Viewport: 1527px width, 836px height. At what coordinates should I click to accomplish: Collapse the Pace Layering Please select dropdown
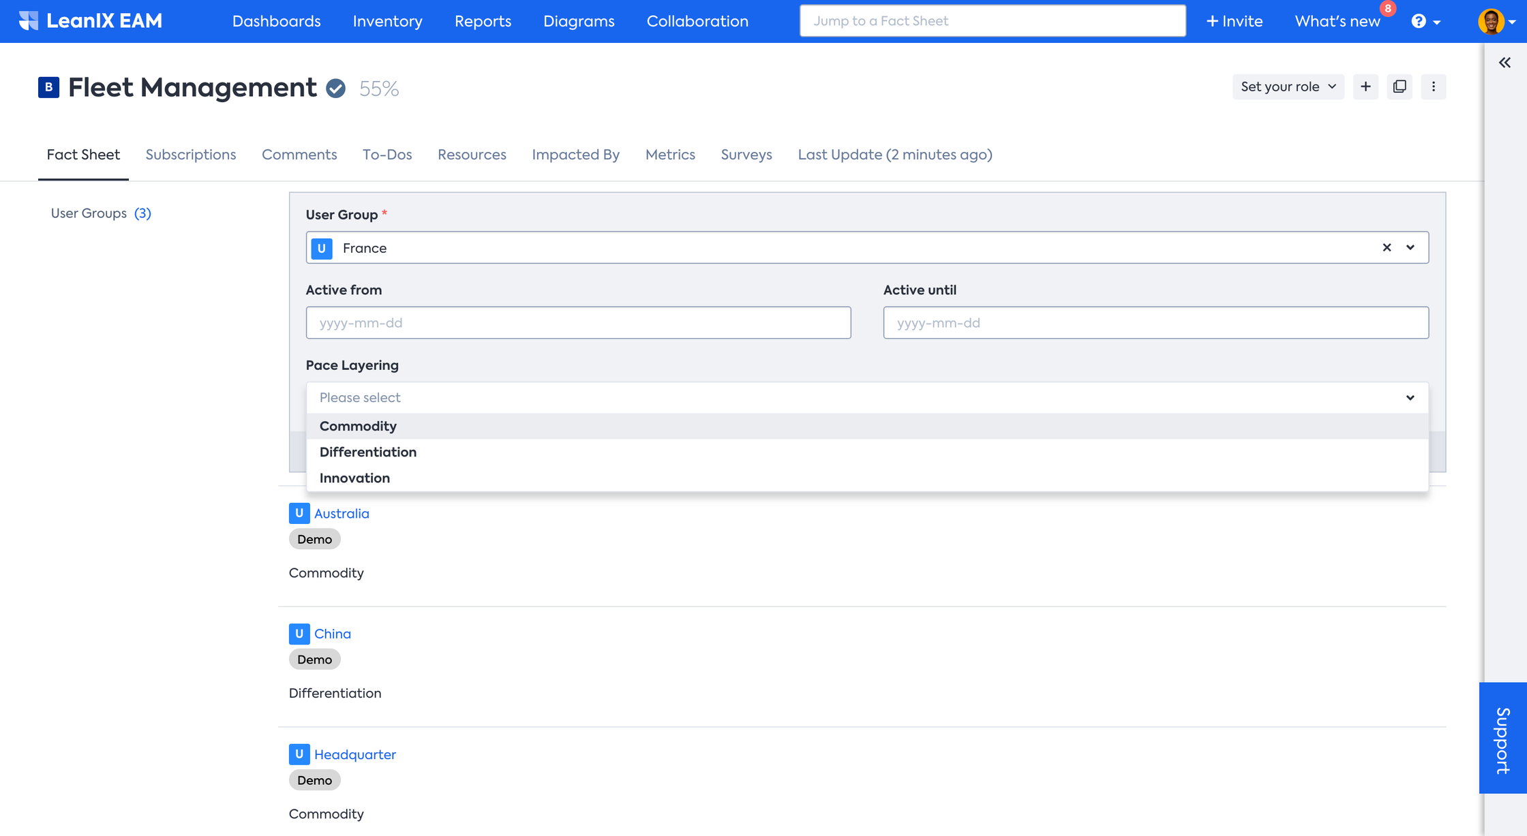coord(1410,397)
